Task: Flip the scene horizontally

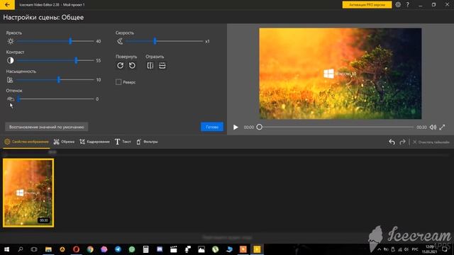Action: tap(150, 66)
